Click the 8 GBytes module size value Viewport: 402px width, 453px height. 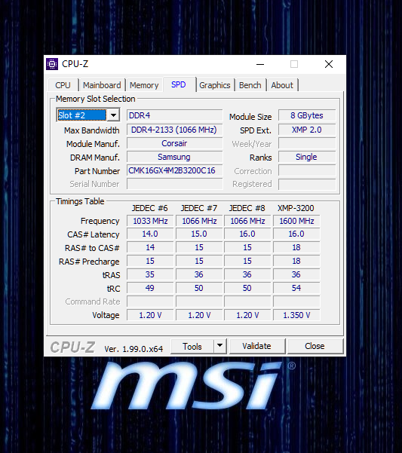(307, 115)
